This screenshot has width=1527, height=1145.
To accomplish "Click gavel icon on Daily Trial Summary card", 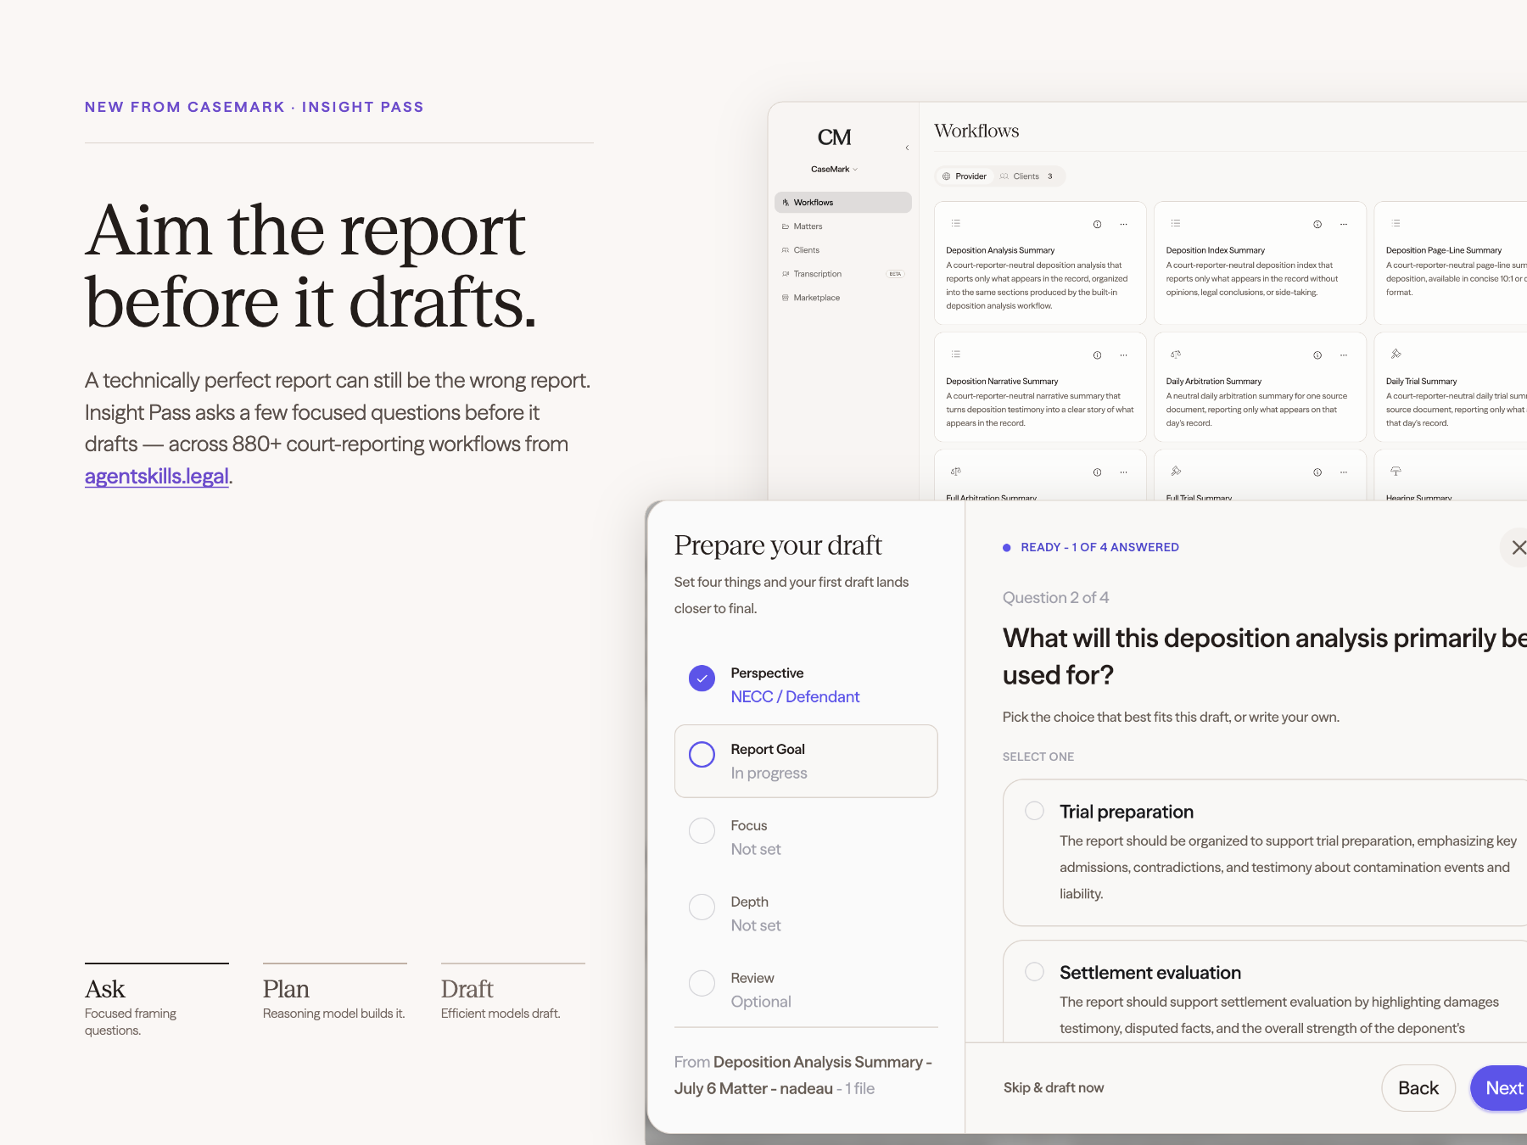I will [x=1396, y=354].
